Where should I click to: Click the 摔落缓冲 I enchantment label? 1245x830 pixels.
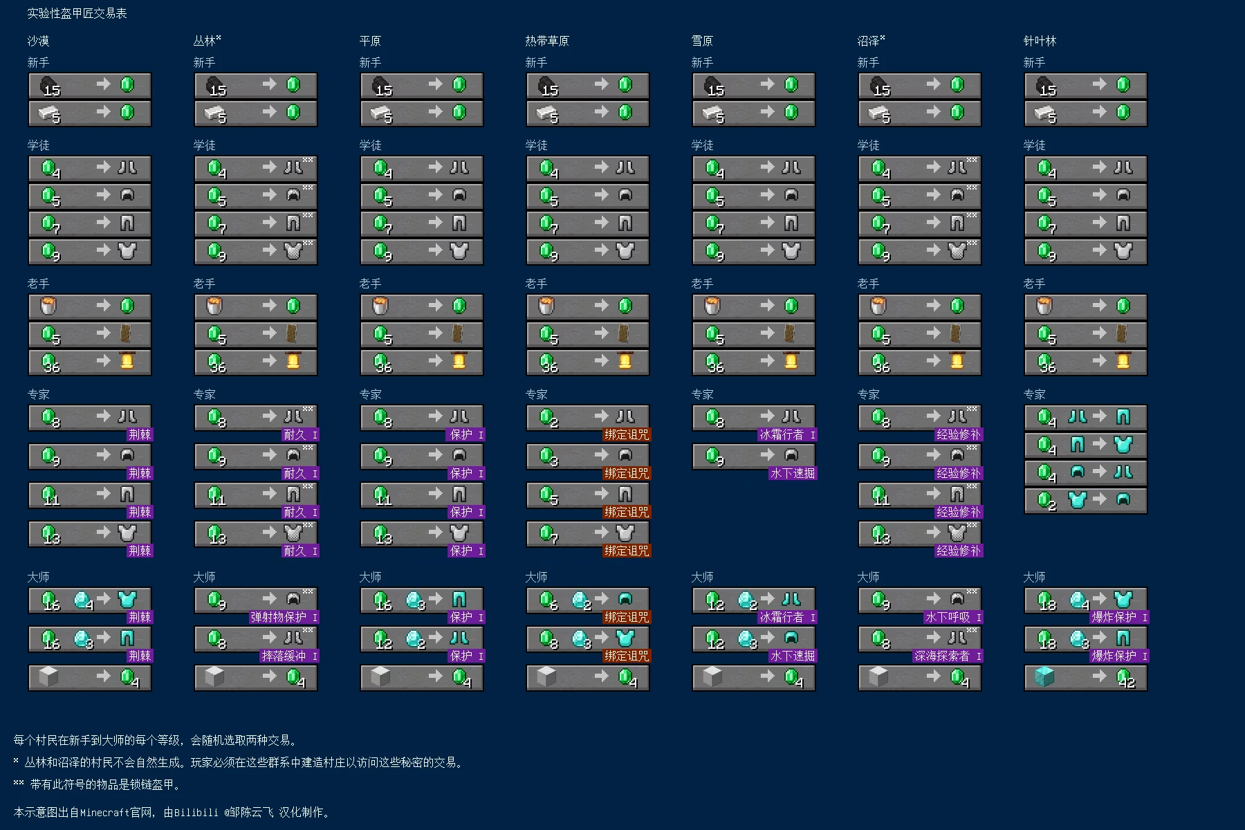290,656
